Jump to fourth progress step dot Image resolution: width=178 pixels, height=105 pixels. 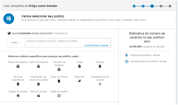[x=161, y=6]
